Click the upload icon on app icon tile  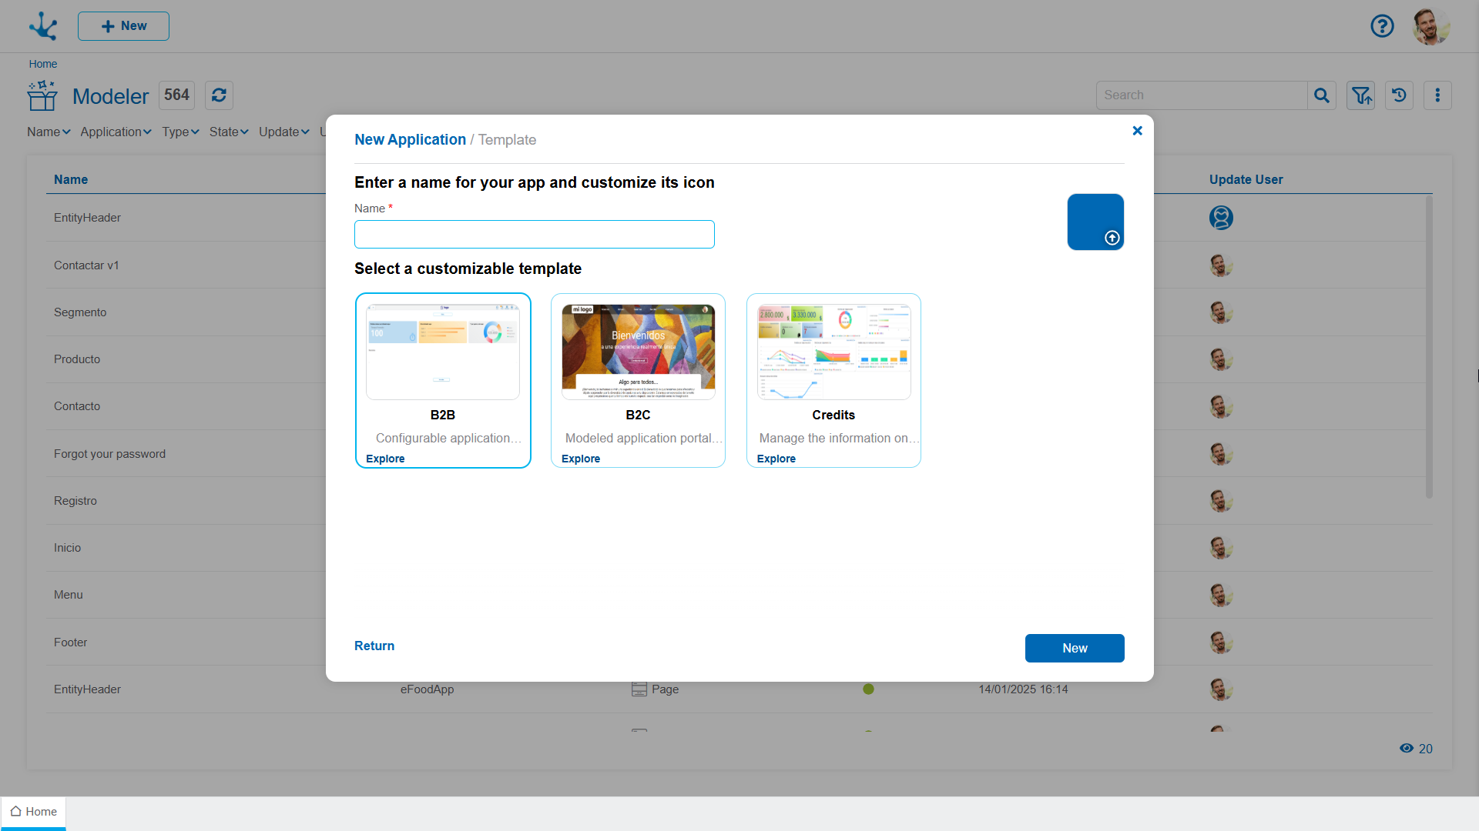point(1112,238)
